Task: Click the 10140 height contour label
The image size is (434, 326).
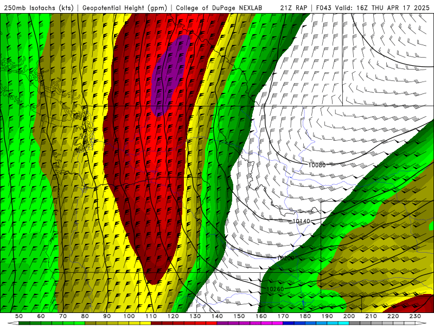Action: pyautogui.click(x=301, y=221)
